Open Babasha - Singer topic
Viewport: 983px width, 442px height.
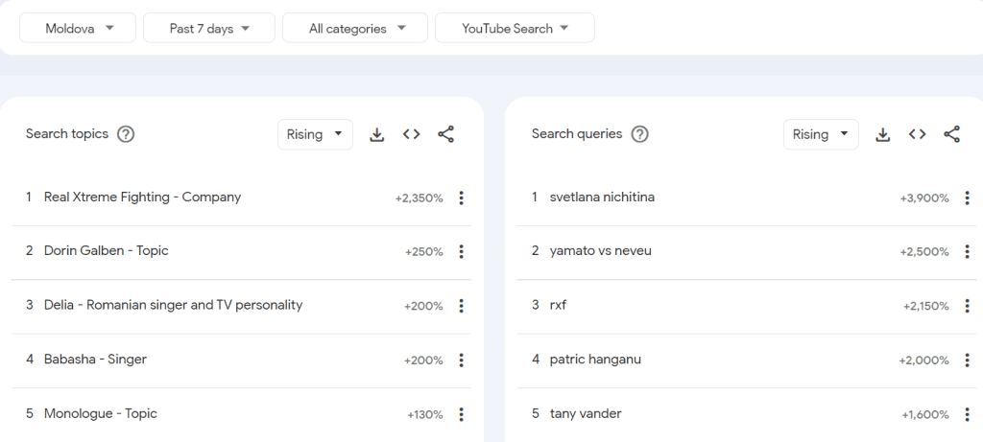95,360
